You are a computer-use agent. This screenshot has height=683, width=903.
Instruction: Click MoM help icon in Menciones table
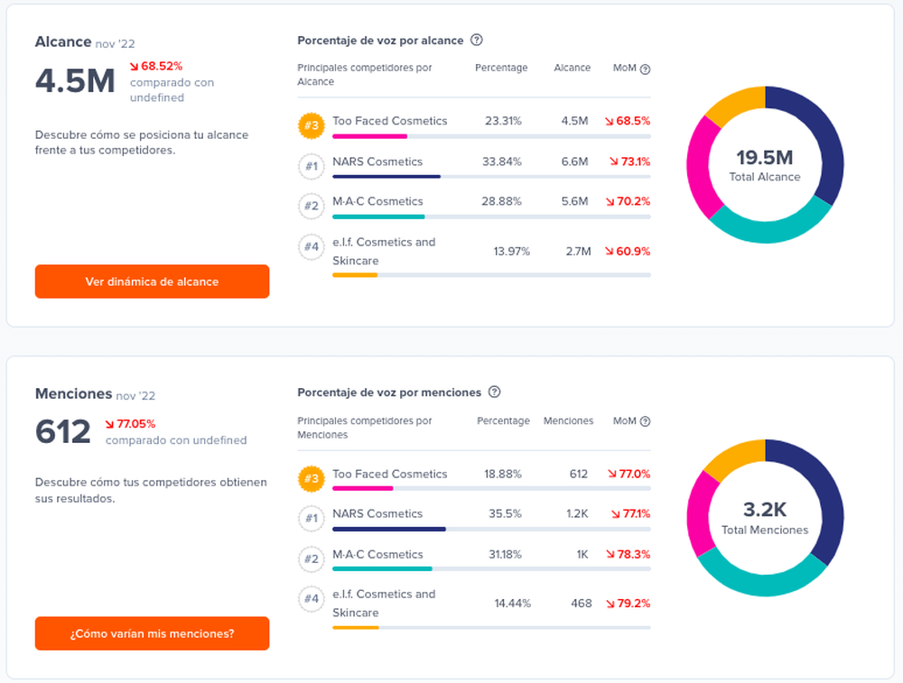click(x=645, y=421)
